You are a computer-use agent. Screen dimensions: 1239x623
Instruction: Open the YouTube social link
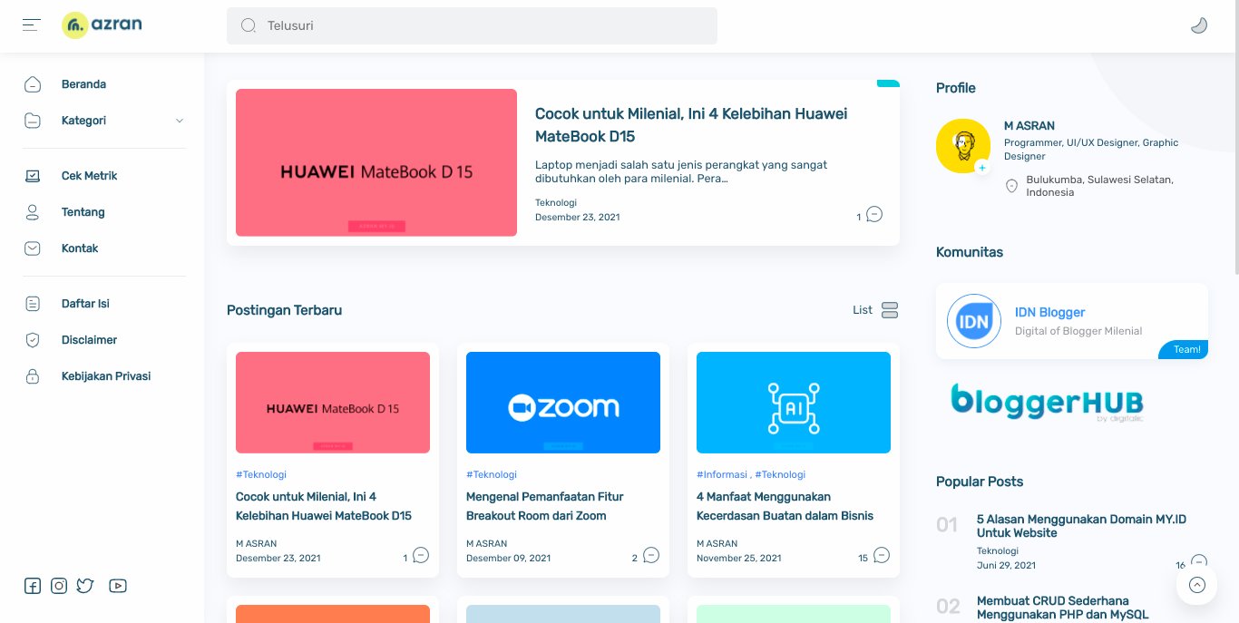(118, 586)
